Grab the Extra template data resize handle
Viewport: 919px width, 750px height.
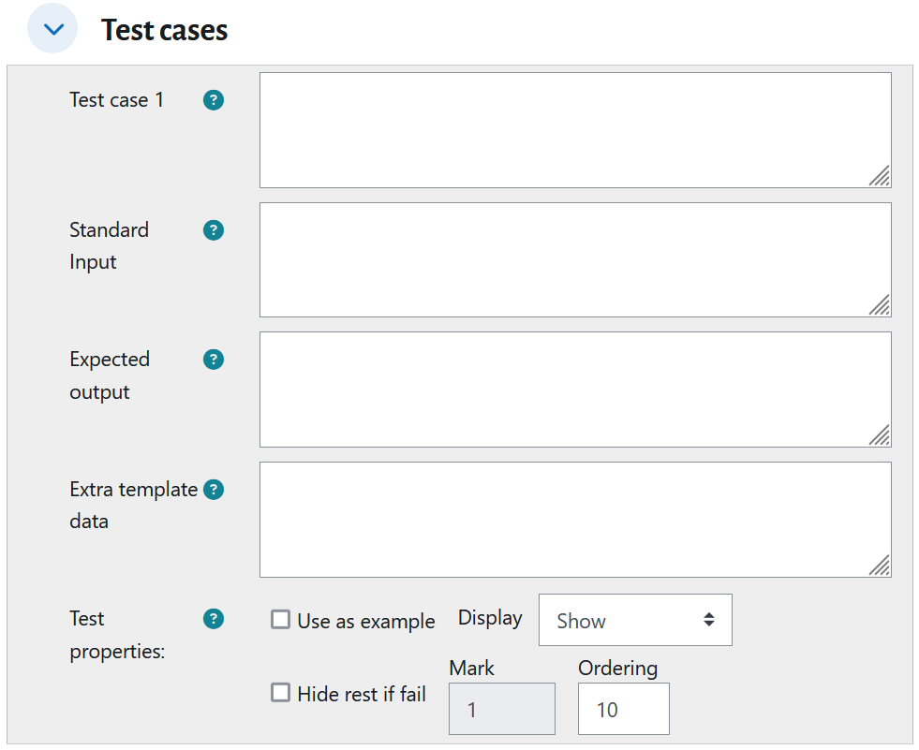click(880, 566)
